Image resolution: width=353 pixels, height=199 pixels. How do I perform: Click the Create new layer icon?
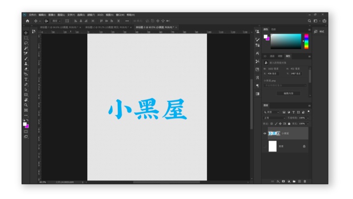(x=300, y=181)
